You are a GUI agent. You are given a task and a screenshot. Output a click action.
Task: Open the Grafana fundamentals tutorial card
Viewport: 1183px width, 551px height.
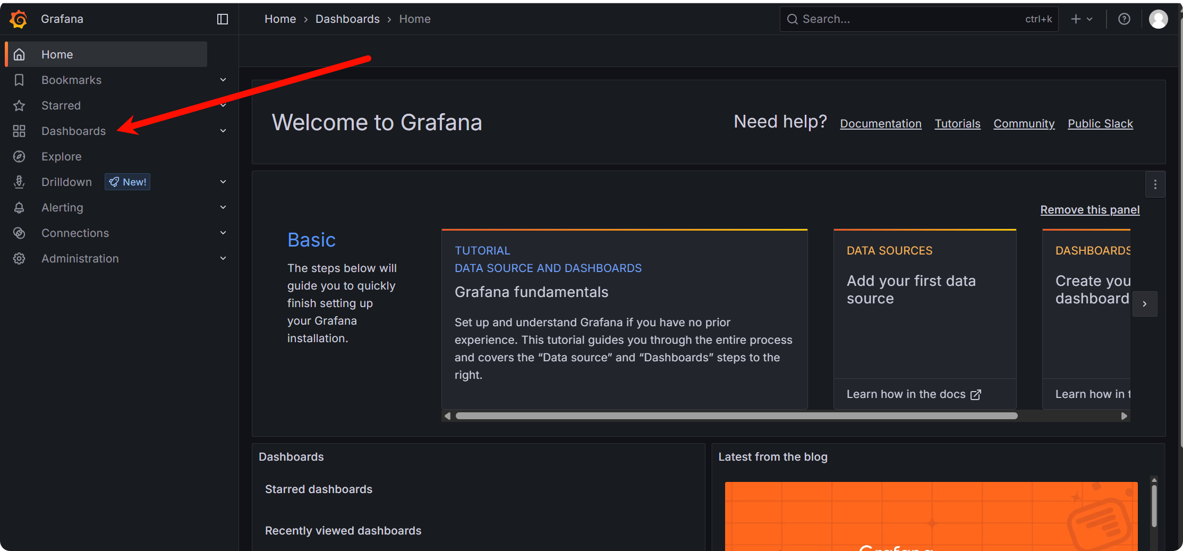[624, 319]
